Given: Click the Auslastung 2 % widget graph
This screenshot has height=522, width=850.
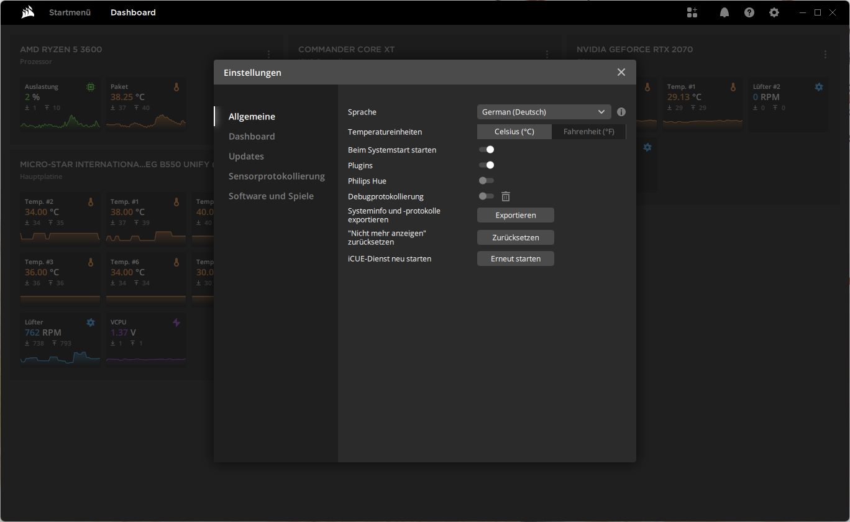Looking at the screenshot, I should coord(60,121).
